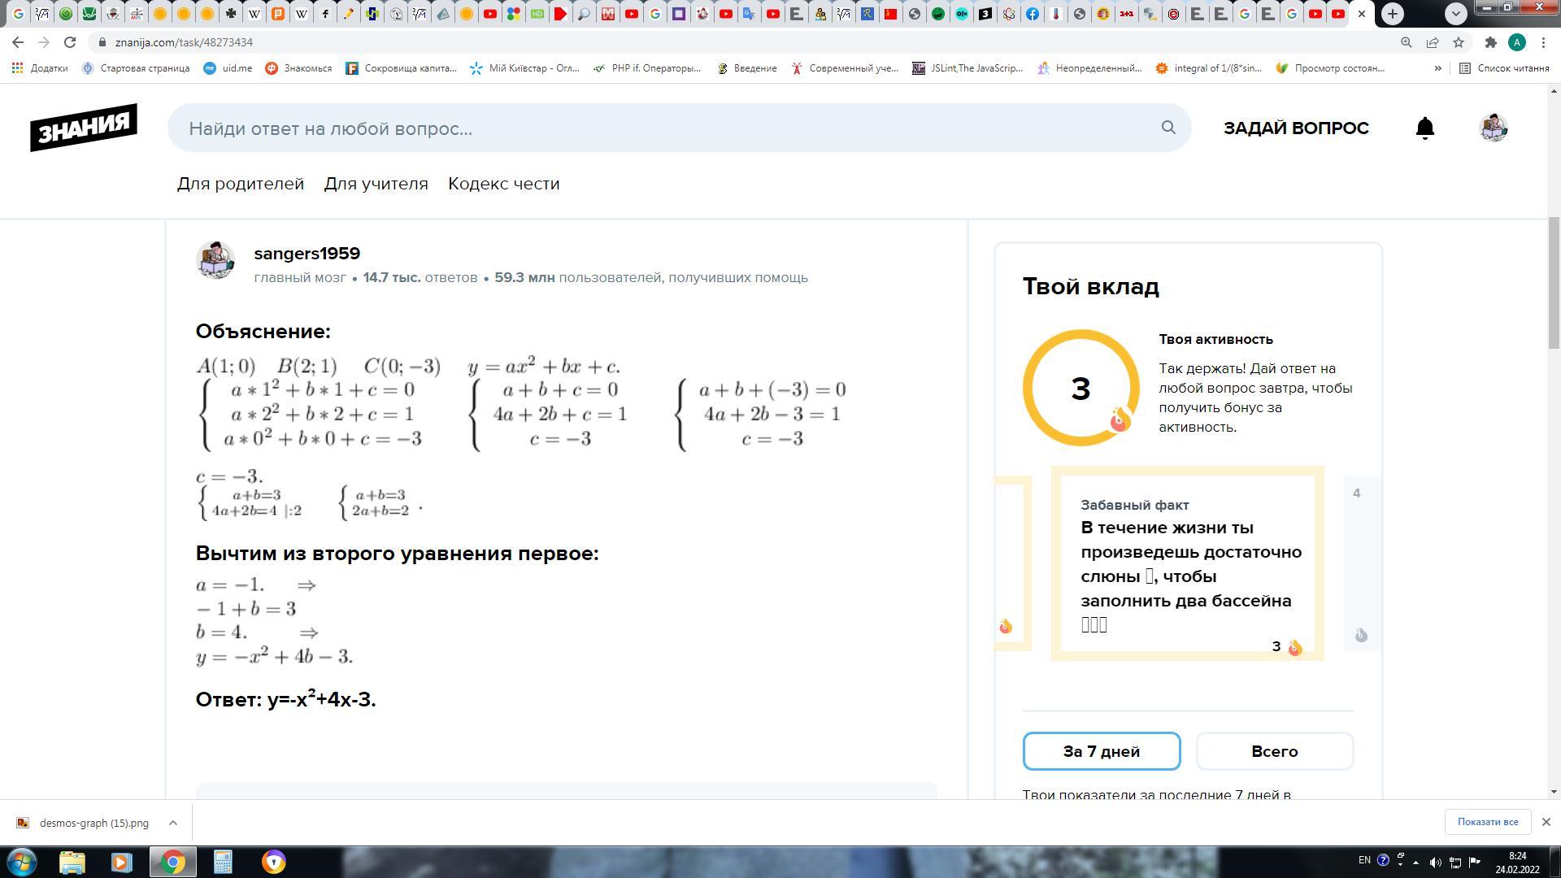The height and width of the screenshot is (878, 1561).
Task: Switch to the Всего toggle
Action: [1274, 751]
